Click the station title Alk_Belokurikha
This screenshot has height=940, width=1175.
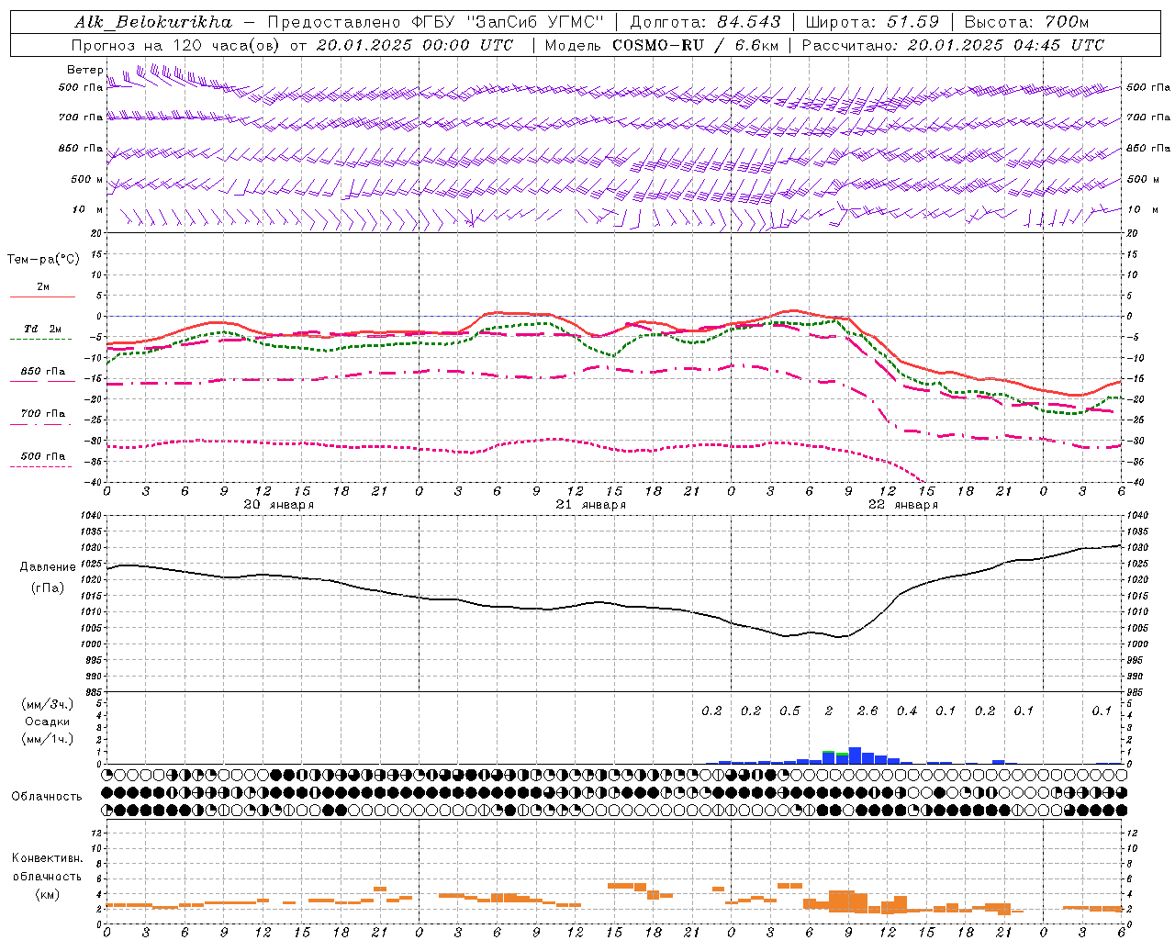pos(153,21)
